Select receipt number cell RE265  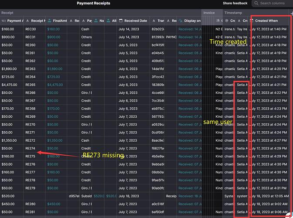coord(34,85)
